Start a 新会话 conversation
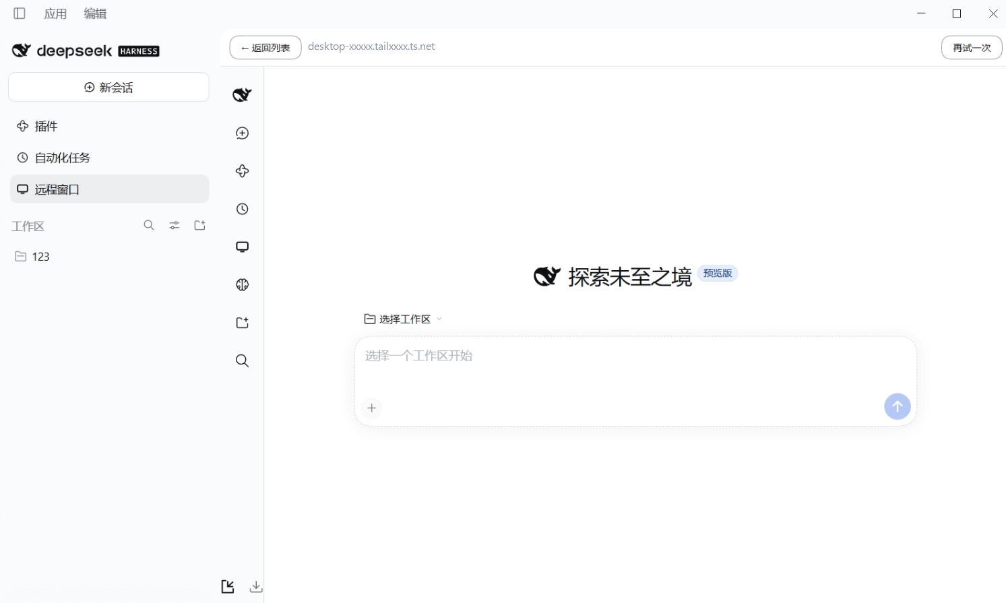 pos(108,88)
